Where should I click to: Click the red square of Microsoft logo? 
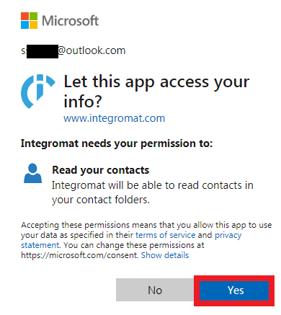pos(25,17)
